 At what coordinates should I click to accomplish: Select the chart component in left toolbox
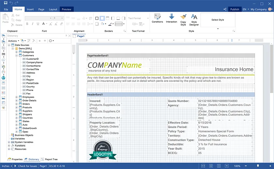click(x=3, y=66)
